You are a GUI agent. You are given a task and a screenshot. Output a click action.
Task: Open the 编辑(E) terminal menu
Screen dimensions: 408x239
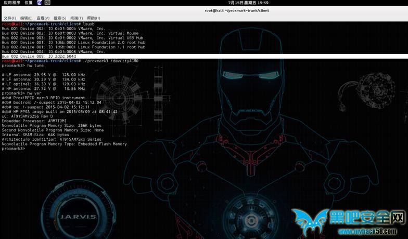(x=26, y=18)
